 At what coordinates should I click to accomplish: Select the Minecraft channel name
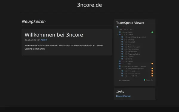(x=132, y=42)
